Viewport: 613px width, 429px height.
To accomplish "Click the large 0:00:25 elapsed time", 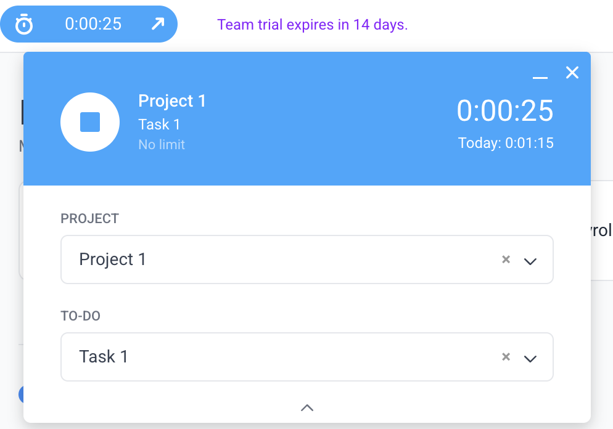I will 505,111.
